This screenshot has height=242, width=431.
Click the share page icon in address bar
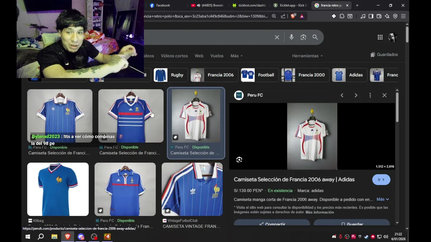click(283, 16)
